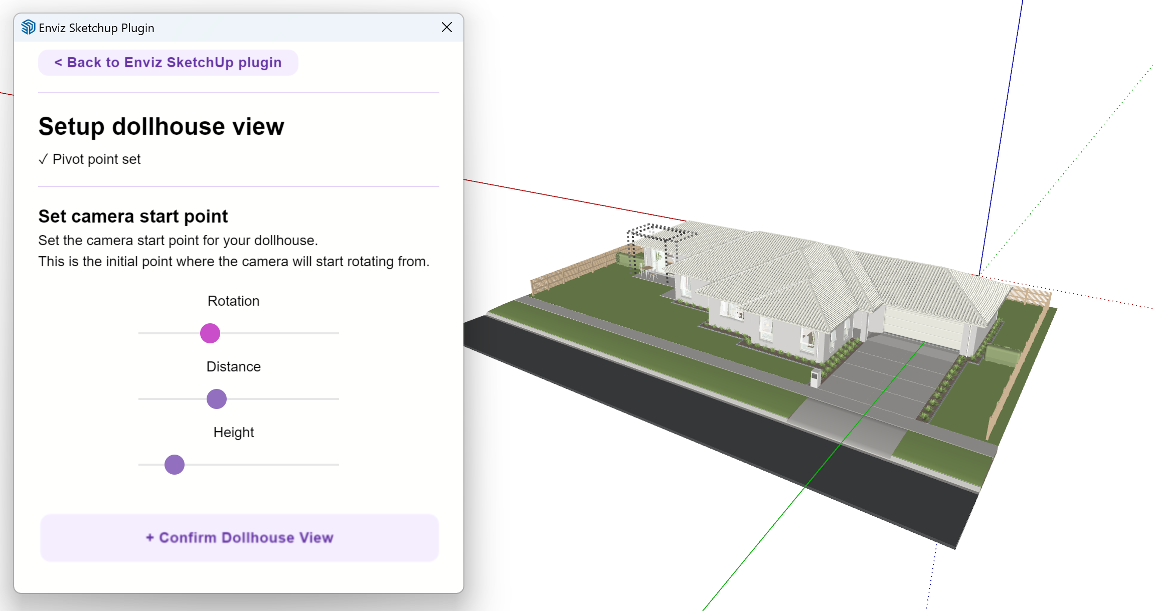Viewport: 1153px width, 611px height.
Task: Click the 'Rotation' label
Action: pos(234,301)
